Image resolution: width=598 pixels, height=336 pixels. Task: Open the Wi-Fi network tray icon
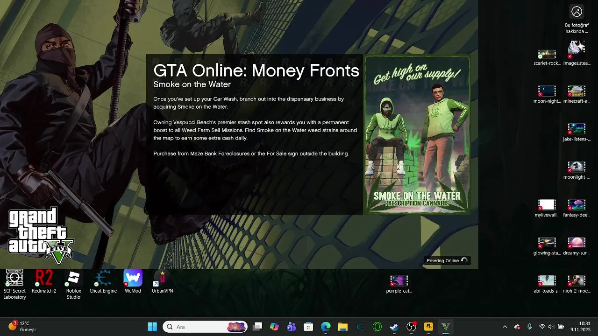click(542, 327)
